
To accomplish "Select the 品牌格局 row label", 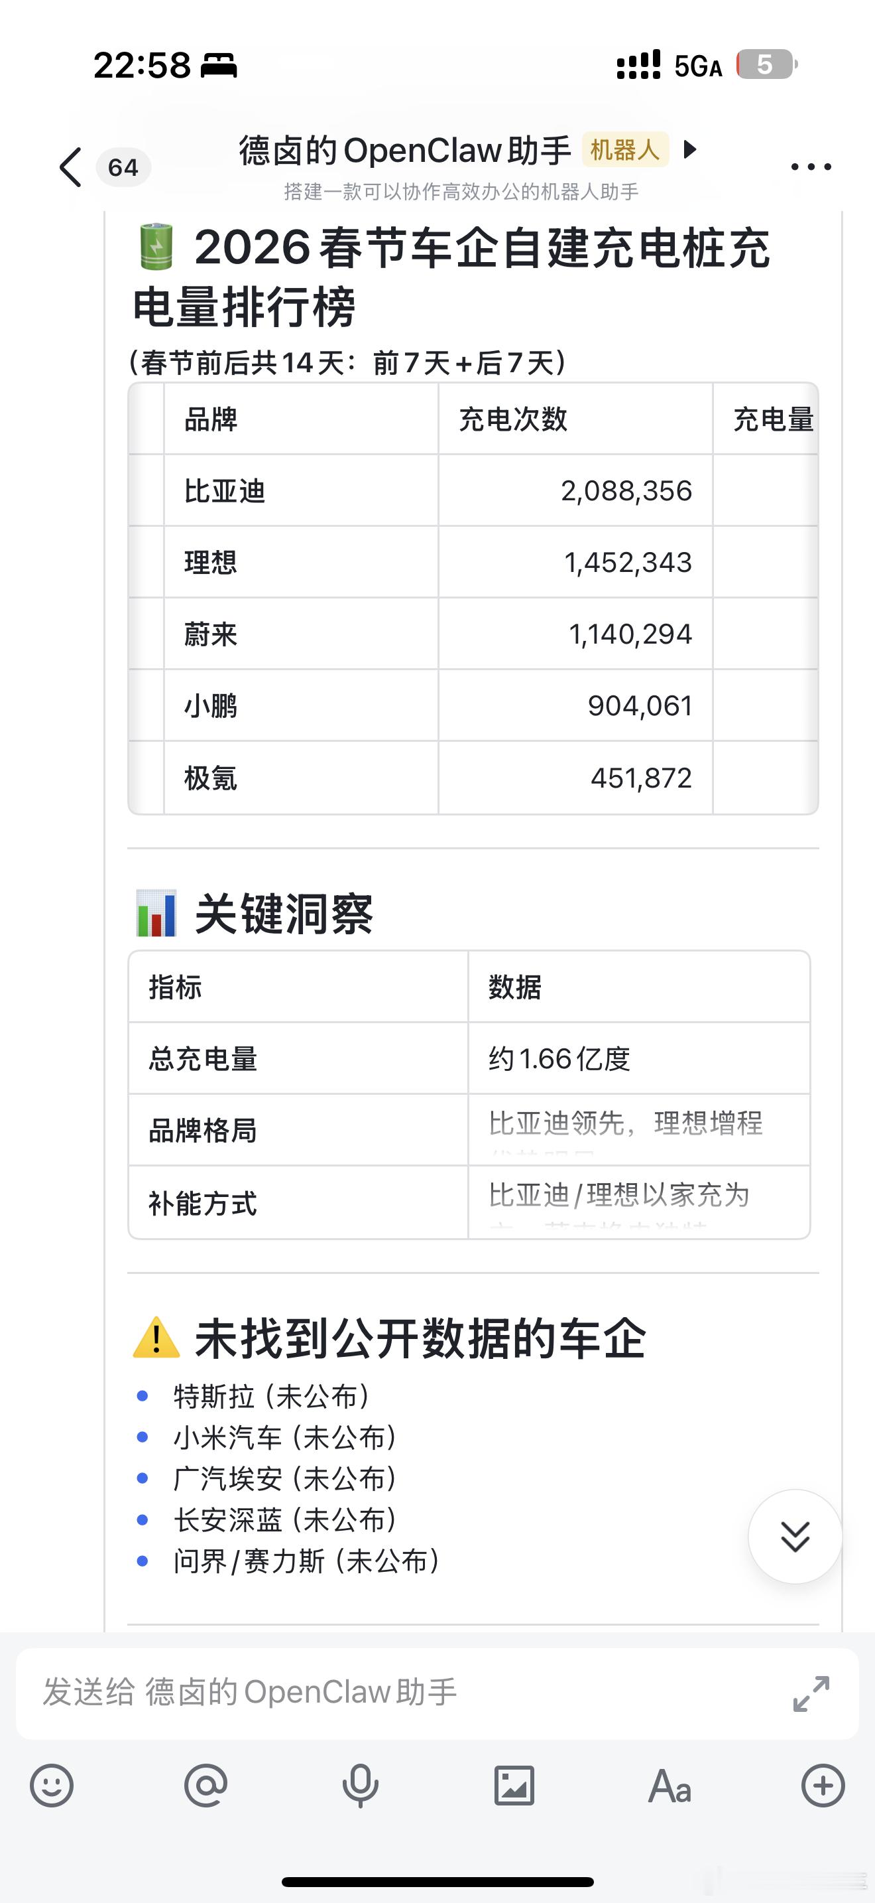I will tap(298, 1130).
